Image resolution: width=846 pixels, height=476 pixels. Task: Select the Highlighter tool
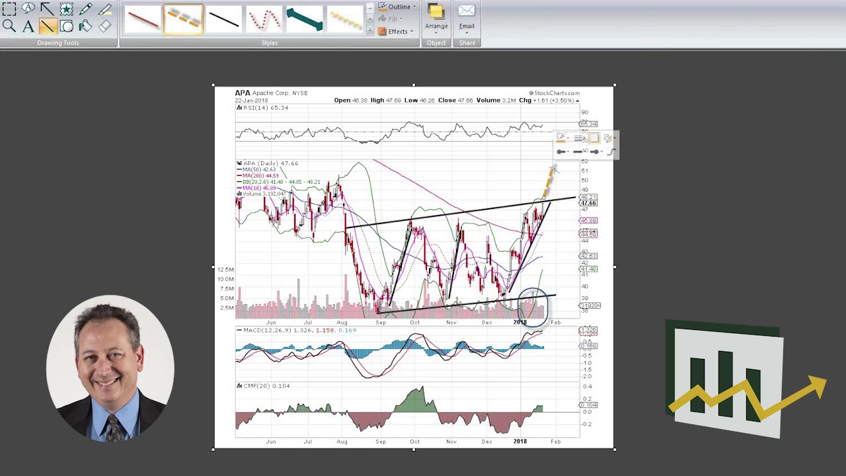tap(104, 9)
